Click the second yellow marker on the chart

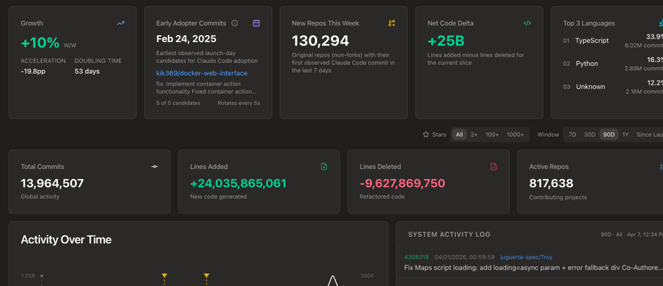pos(206,276)
